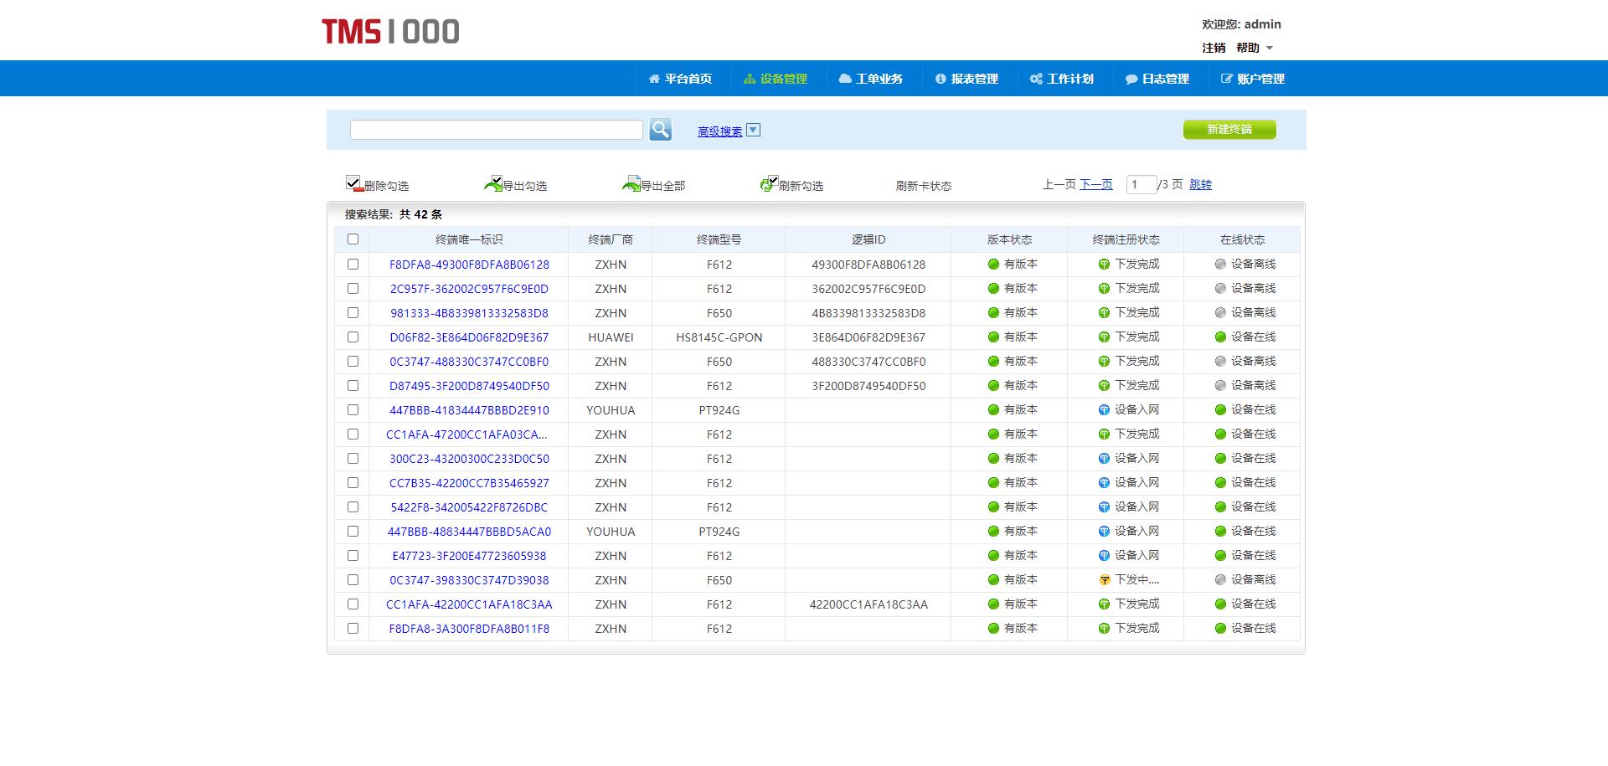Click the 终端厂商 column header

pyautogui.click(x=611, y=239)
